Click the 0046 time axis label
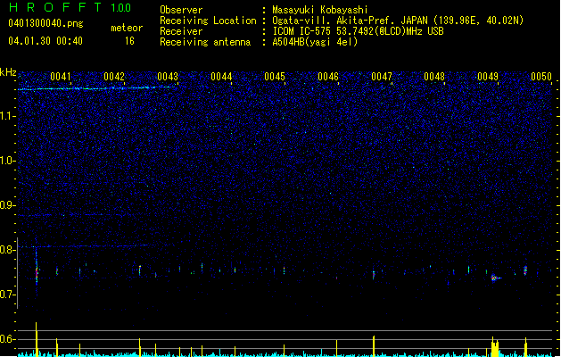Image resolution: width=561 pixels, height=357 pixels. (328, 77)
